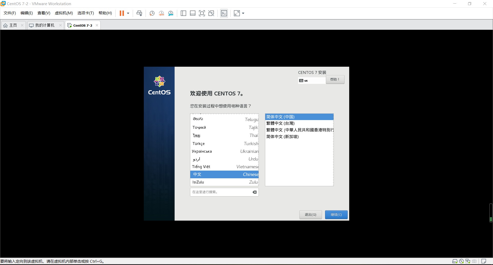Open the snapshot manager wrench-clock icon
Screen dimensions: 493x265
[171, 13]
